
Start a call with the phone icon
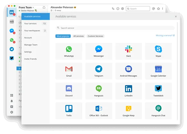pyautogui.click(x=113, y=9)
